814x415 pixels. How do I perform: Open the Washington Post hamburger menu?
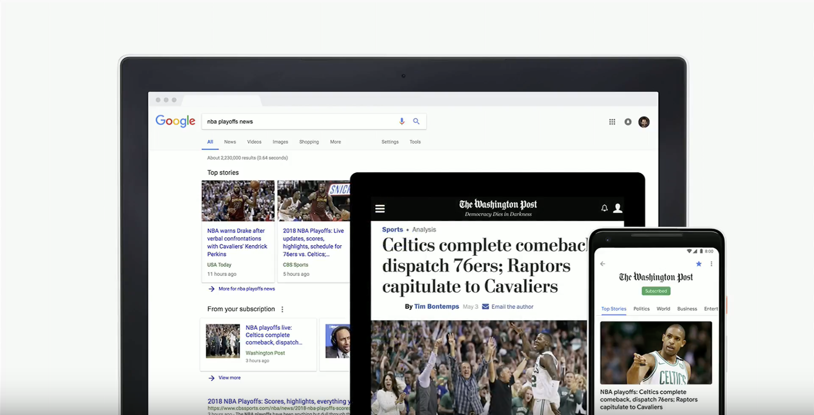[380, 208]
